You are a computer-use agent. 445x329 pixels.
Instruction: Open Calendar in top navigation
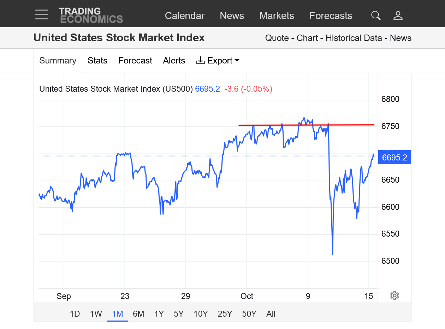185,16
